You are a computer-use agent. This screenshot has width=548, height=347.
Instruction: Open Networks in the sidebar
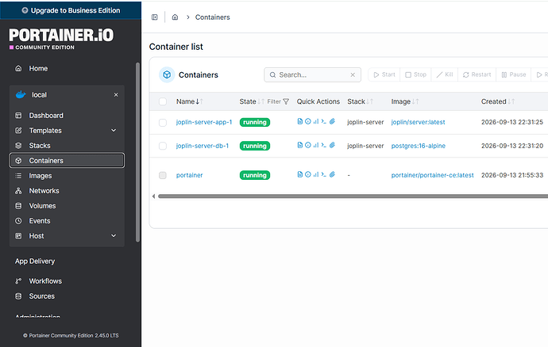click(x=67, y=191)
